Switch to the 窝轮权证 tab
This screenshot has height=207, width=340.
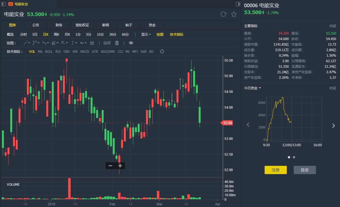[x=82, y=25]
